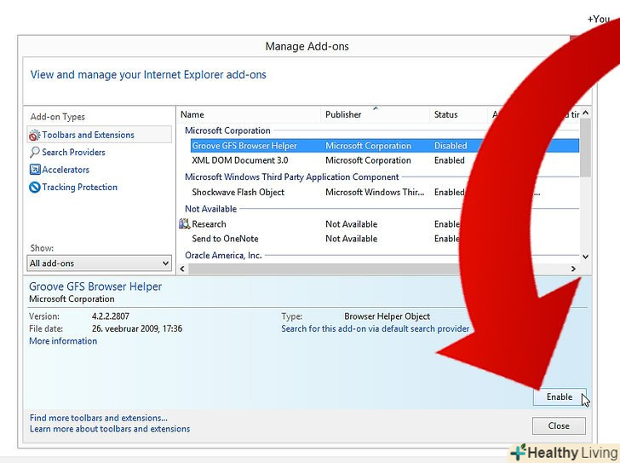
Task: Click the Search Providers magnifier icon
Action: 34,153
